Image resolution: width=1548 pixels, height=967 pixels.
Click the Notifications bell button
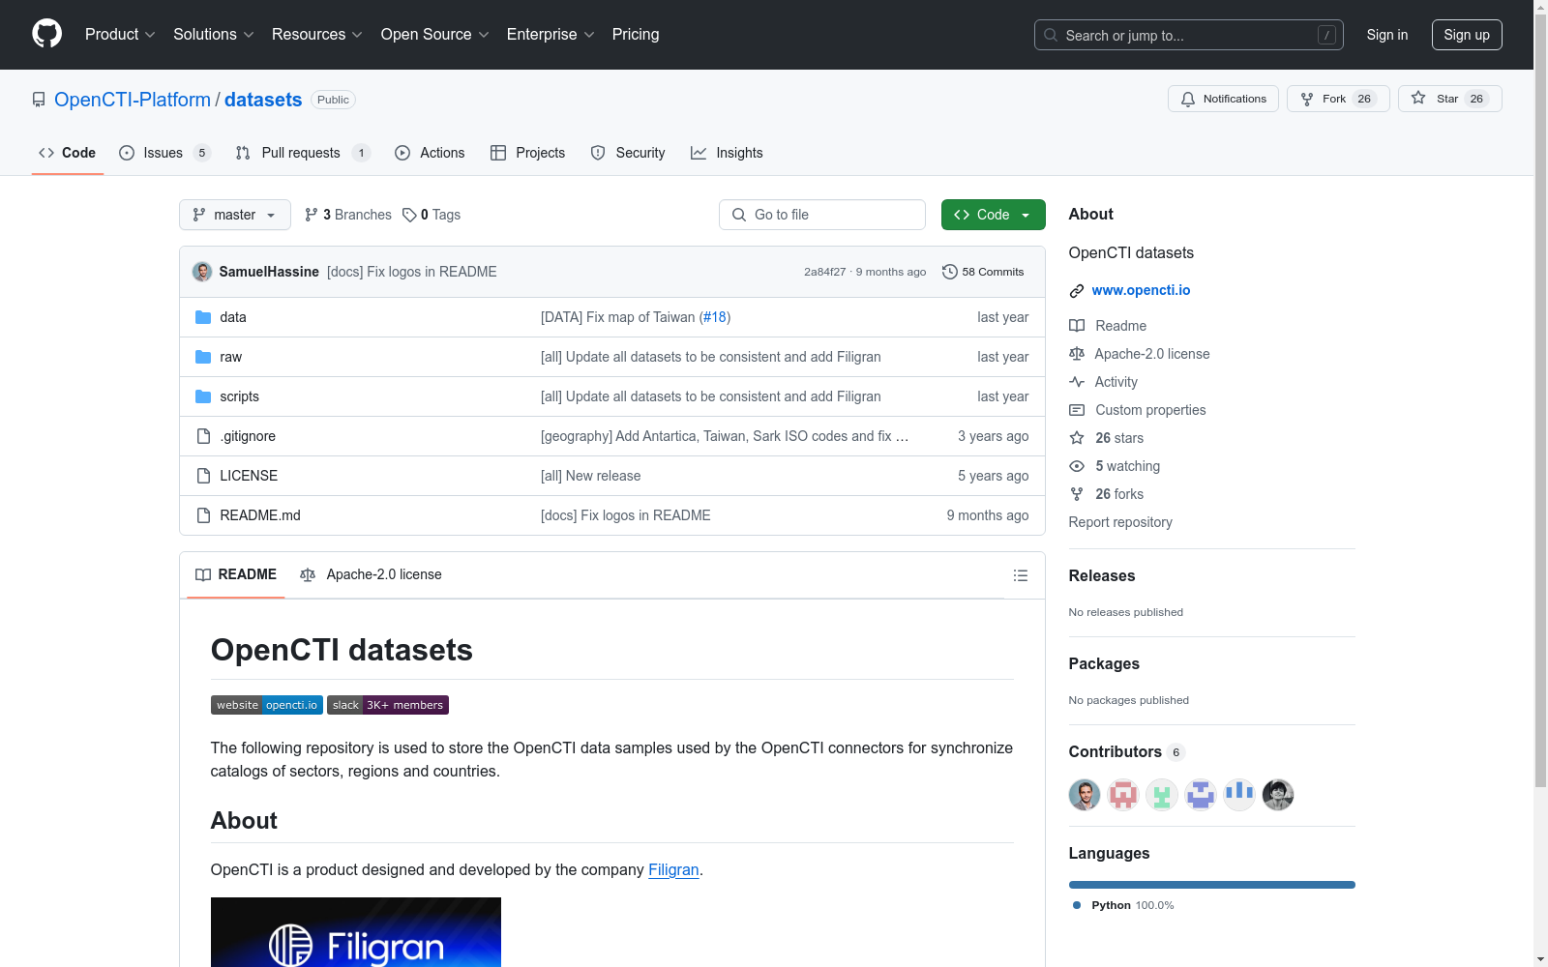tap(1224, 99)
